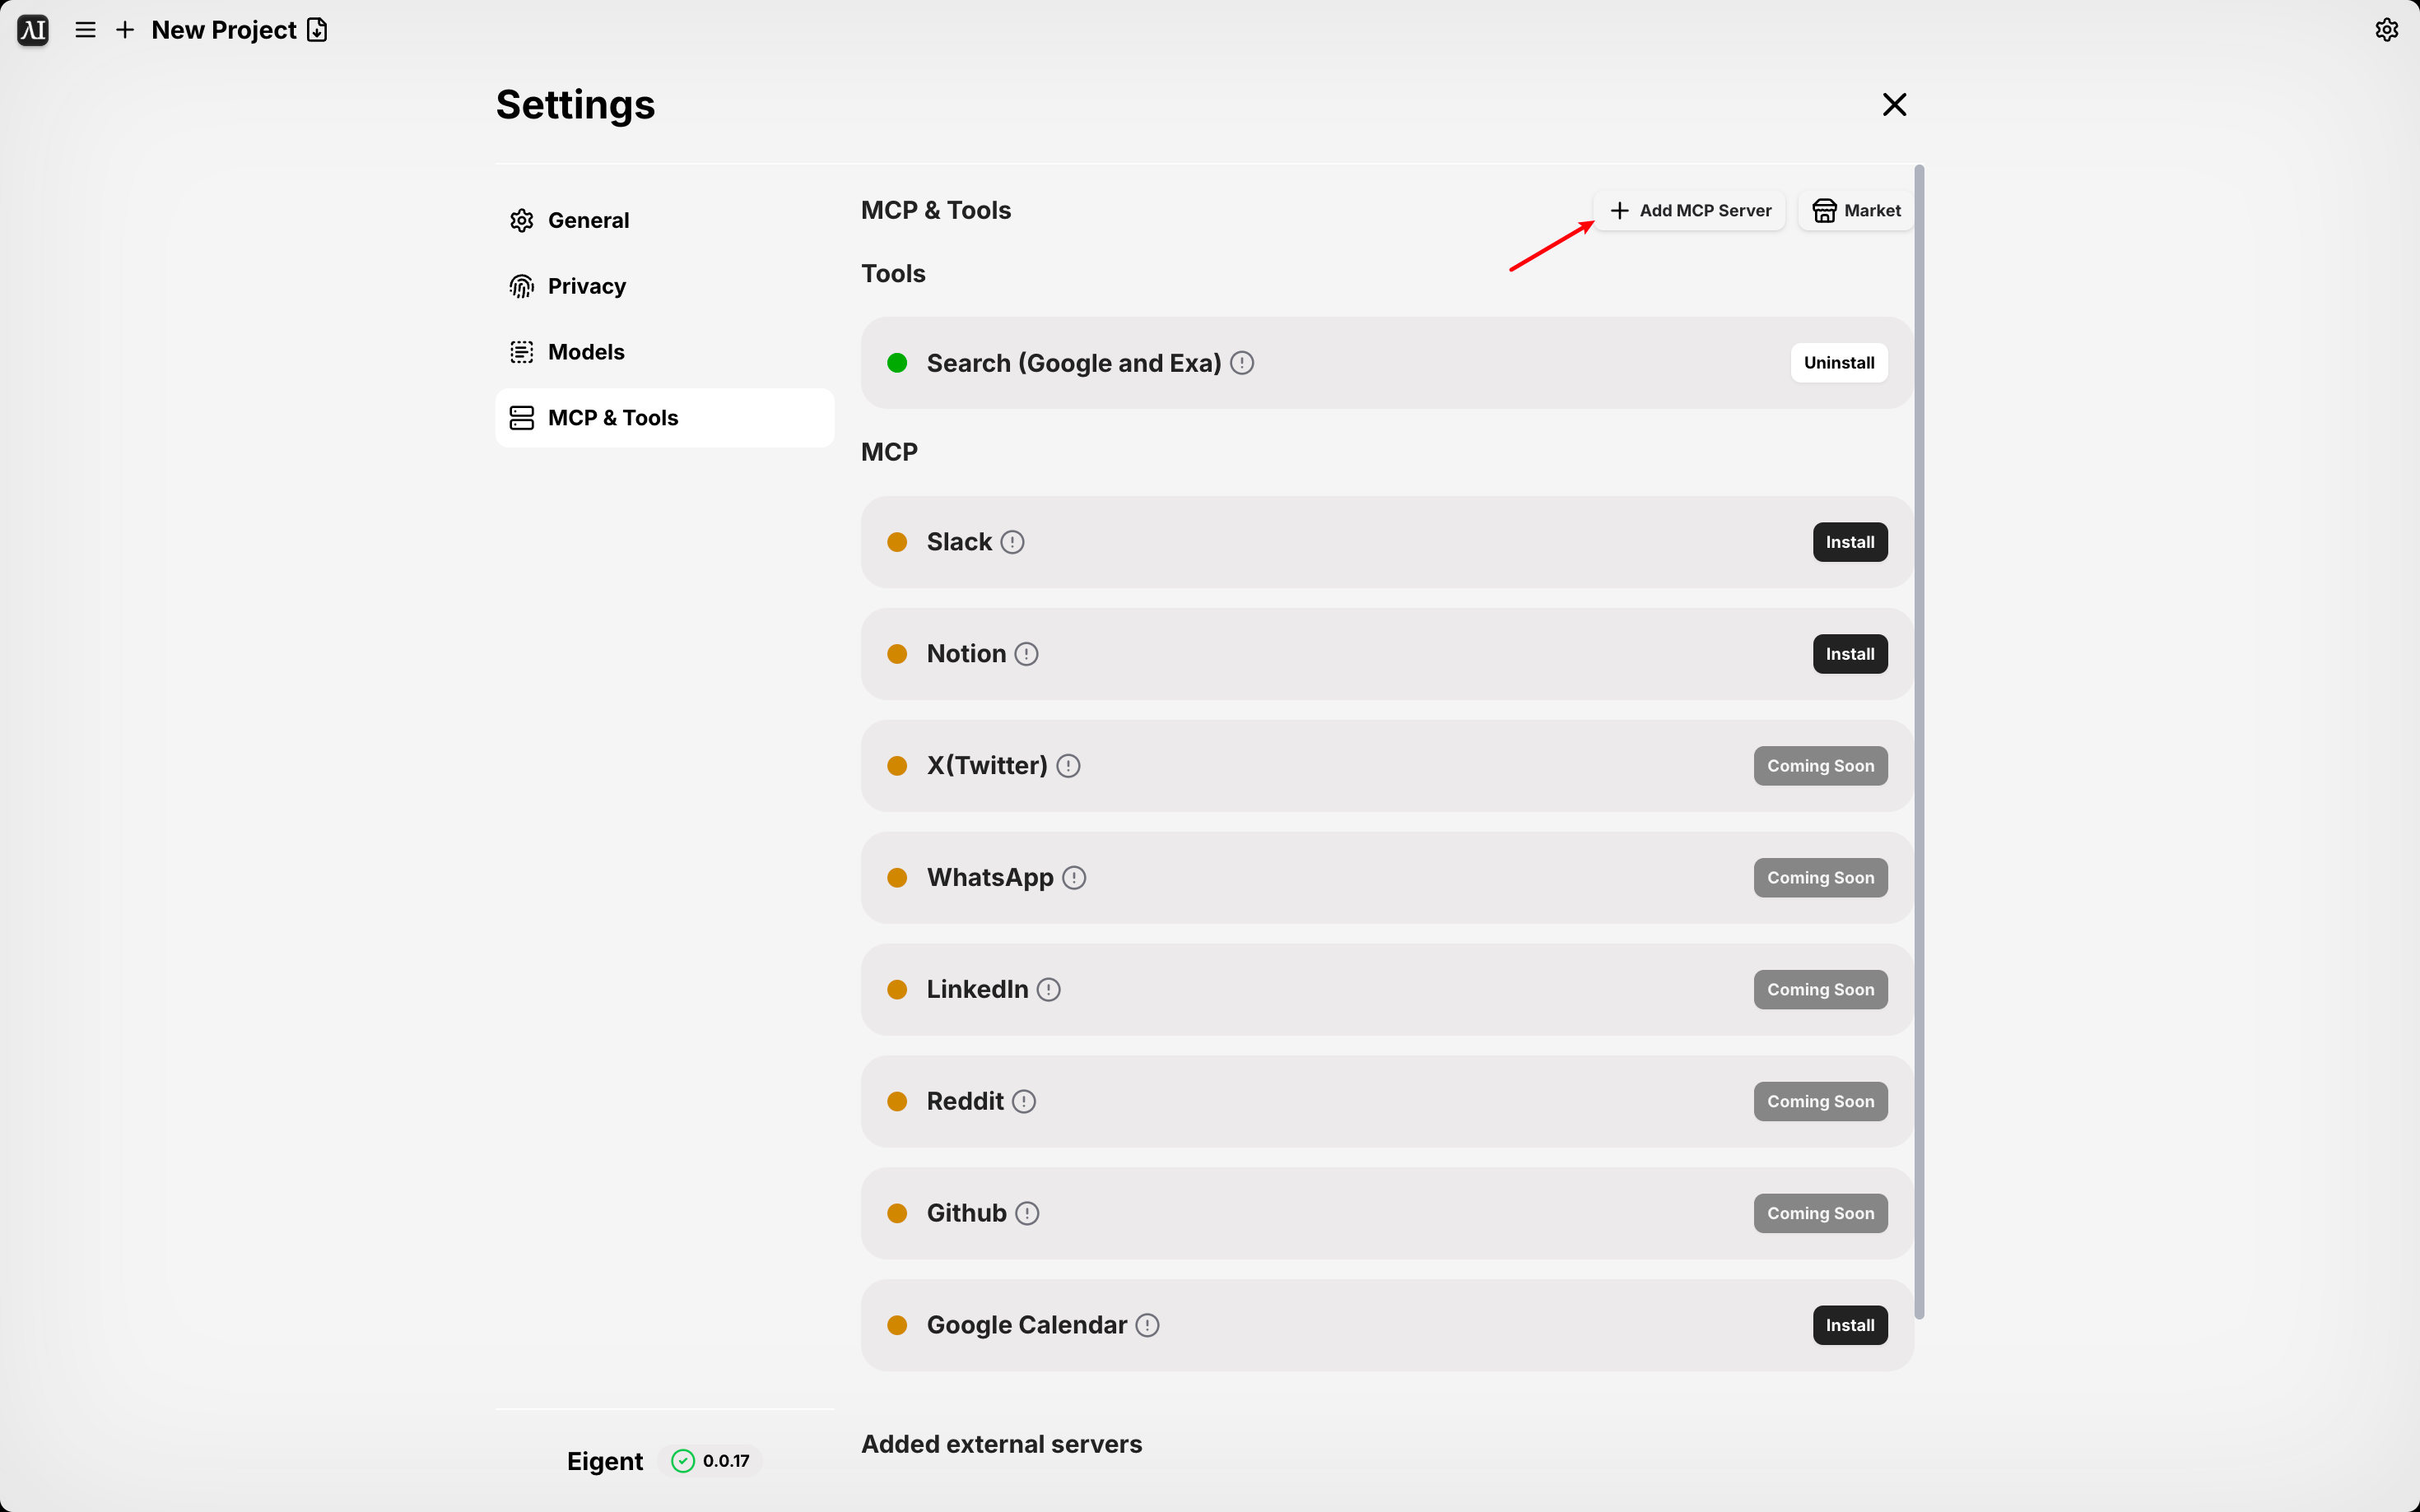Click the Models list icon
The image size is (2420, 1512).
click(521, 352)
